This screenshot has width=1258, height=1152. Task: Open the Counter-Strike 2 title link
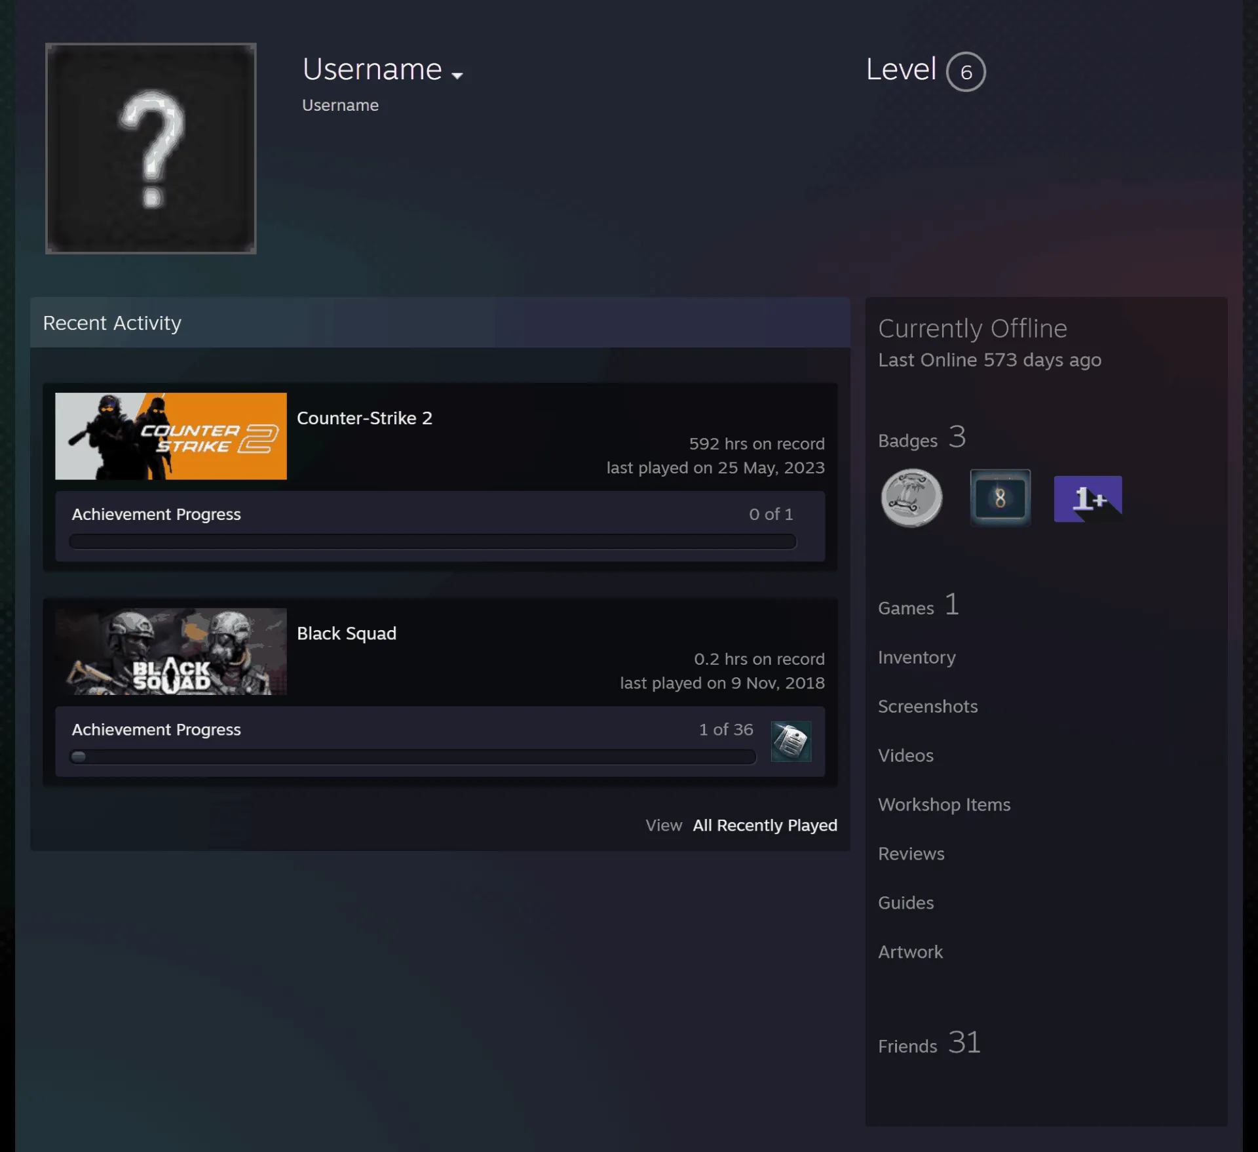tap(364, 418)
